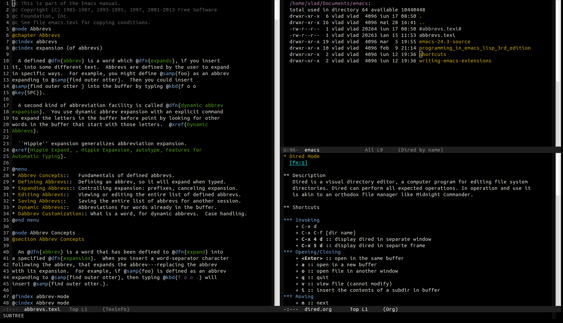This screenshot has height=323, width=563.
Task: Toggle the '*** Opening/Closing' org heading
Action: 312,252
